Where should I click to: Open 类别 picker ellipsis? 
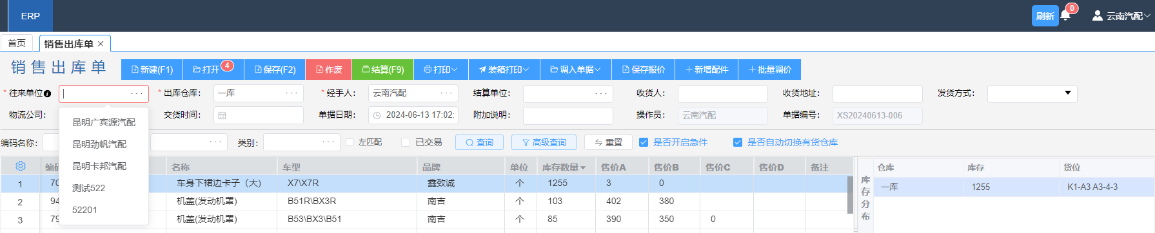tap(328, 142)
